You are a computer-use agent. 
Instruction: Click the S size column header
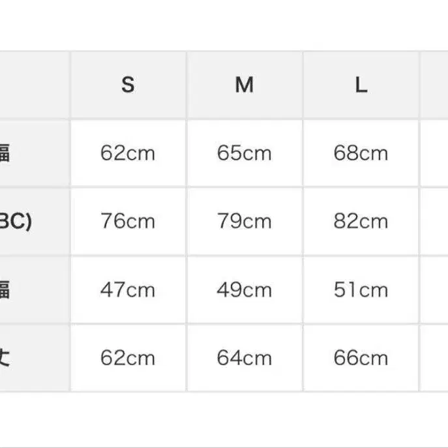tap(128, 85)
